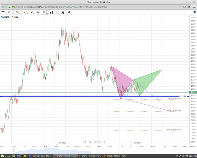Open chart settings gear
197x158 pixels.
[x=194, y=12]
